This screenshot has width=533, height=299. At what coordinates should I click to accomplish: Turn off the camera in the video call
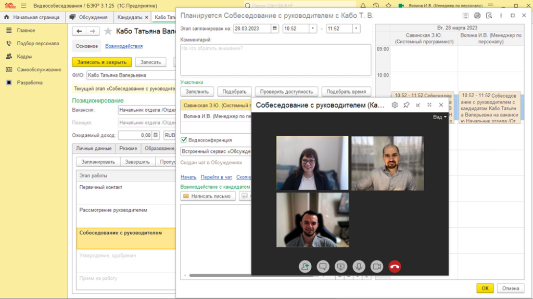coord(377,267)
